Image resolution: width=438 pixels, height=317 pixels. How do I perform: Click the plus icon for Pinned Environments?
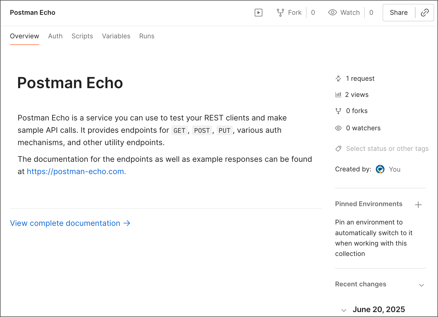[418, 204]
